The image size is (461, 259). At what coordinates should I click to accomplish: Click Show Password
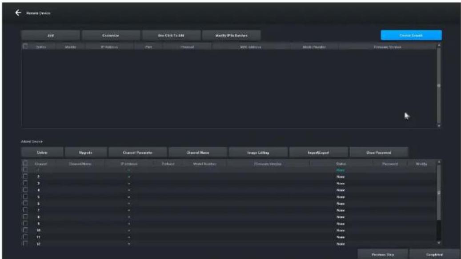(379, 153)
